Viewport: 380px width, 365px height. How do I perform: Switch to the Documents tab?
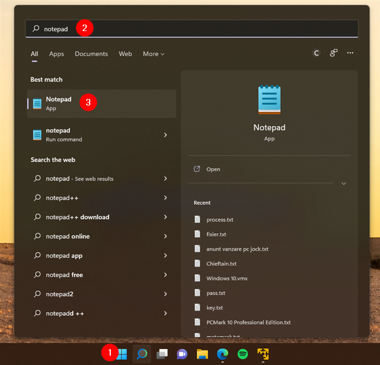point(91,54)
